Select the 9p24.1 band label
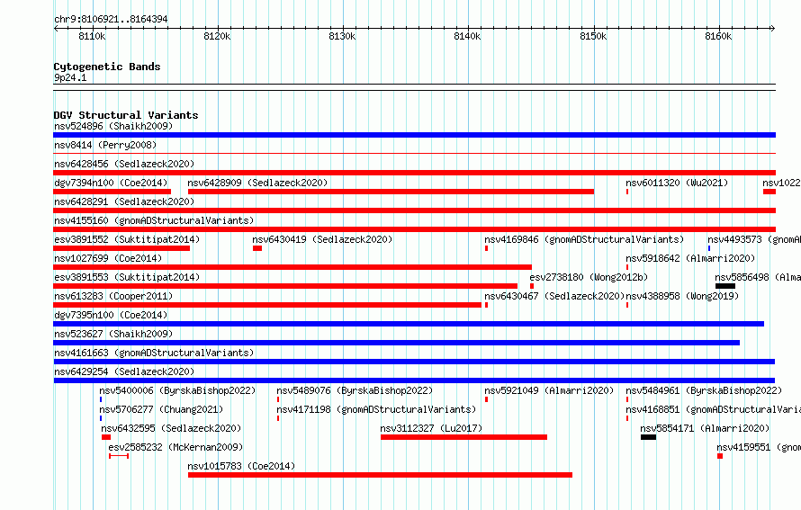 pos(70,77)
